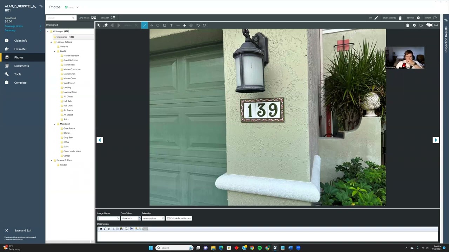The image size is (449, 252).
Task: Choose the arrow annotation tool
Action: pos(151,25)
